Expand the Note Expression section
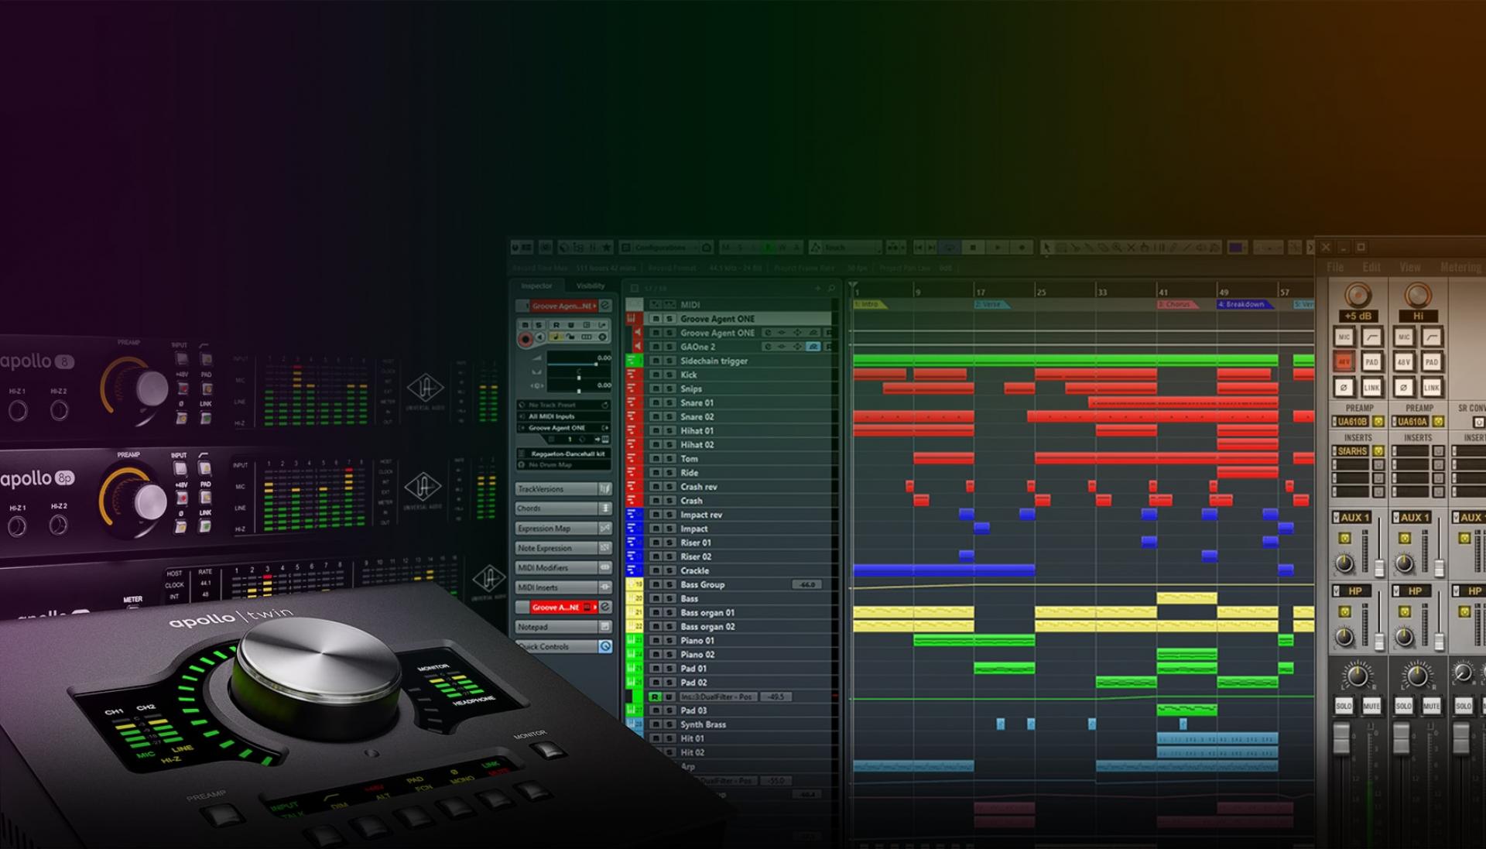 point(563,548)
